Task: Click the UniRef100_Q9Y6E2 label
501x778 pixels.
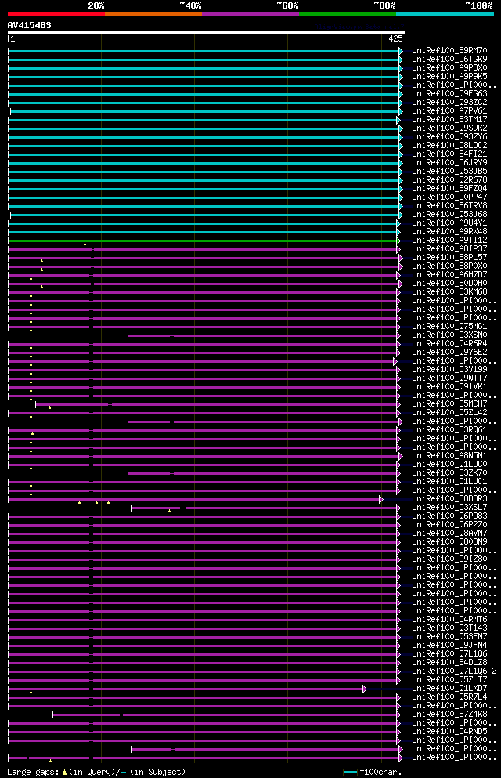Action: [449, 353]
